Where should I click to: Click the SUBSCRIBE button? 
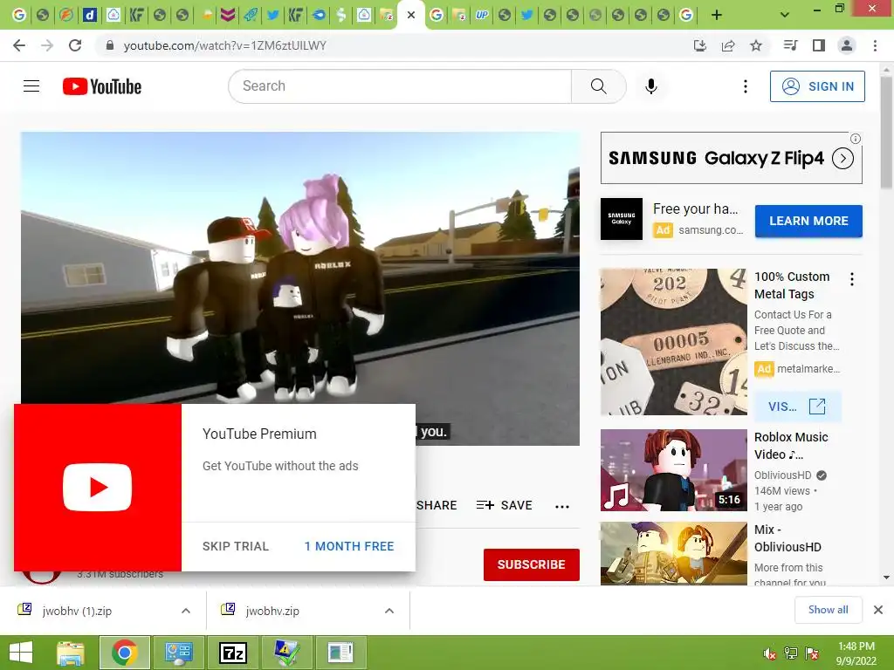click(x=532, y=564)
